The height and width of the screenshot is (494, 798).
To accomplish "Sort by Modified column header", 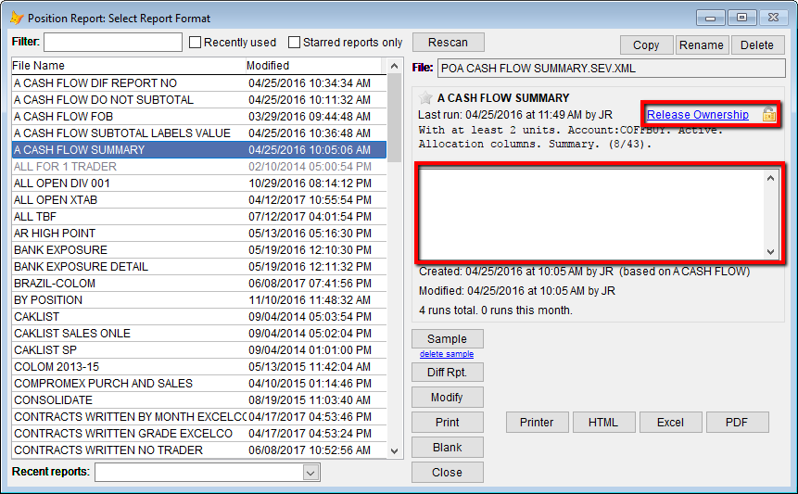I will [313, 66].
